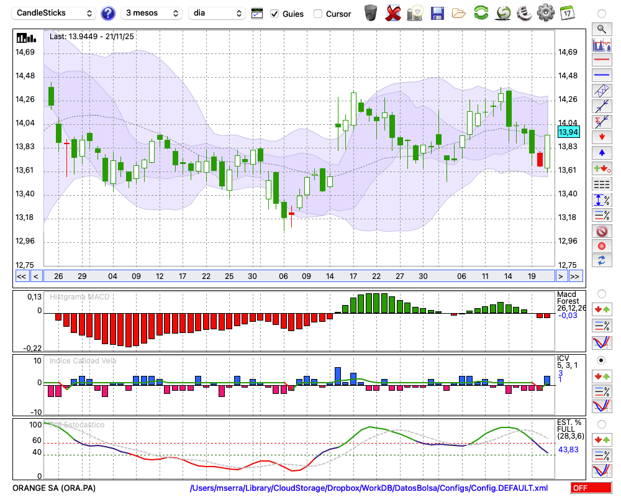Viewport: 621px width, 497px height.
Task: Click the floppy disk save icon
Action: coord(437,13)
